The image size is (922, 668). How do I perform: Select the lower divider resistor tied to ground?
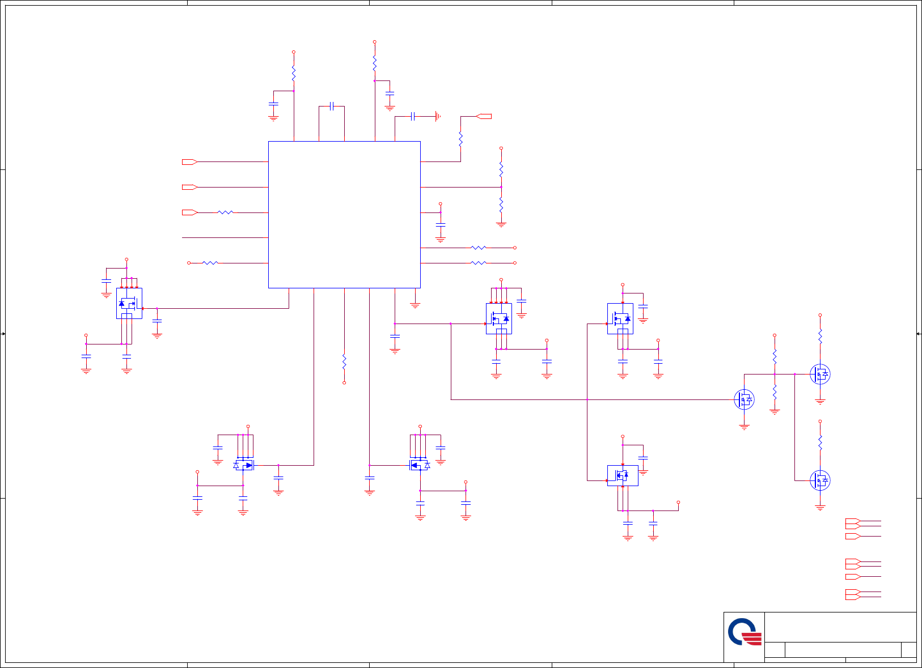coord(501,205)
